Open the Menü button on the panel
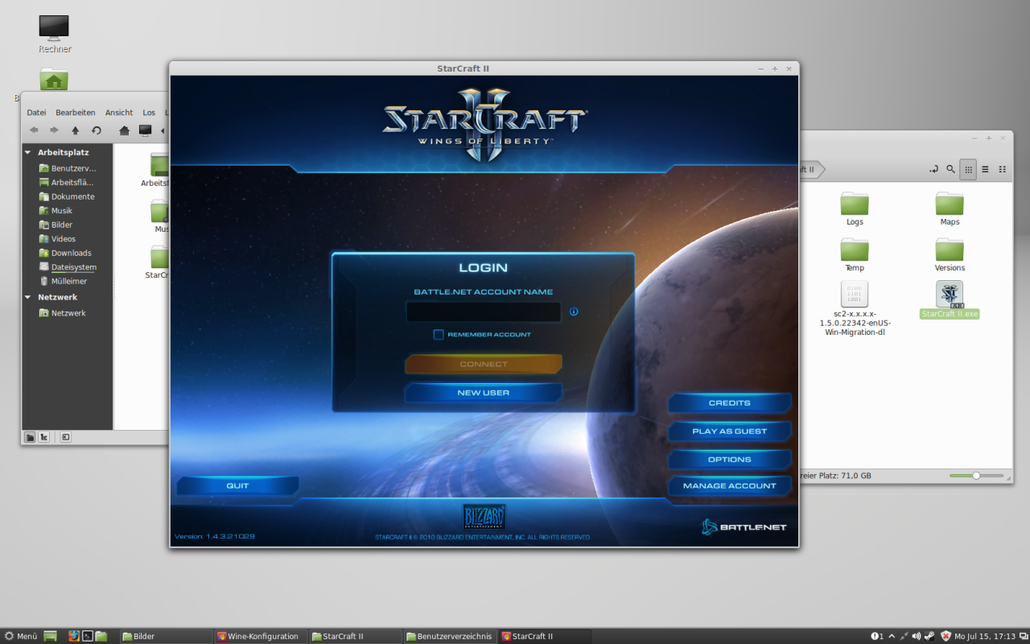 click(22, 636)
